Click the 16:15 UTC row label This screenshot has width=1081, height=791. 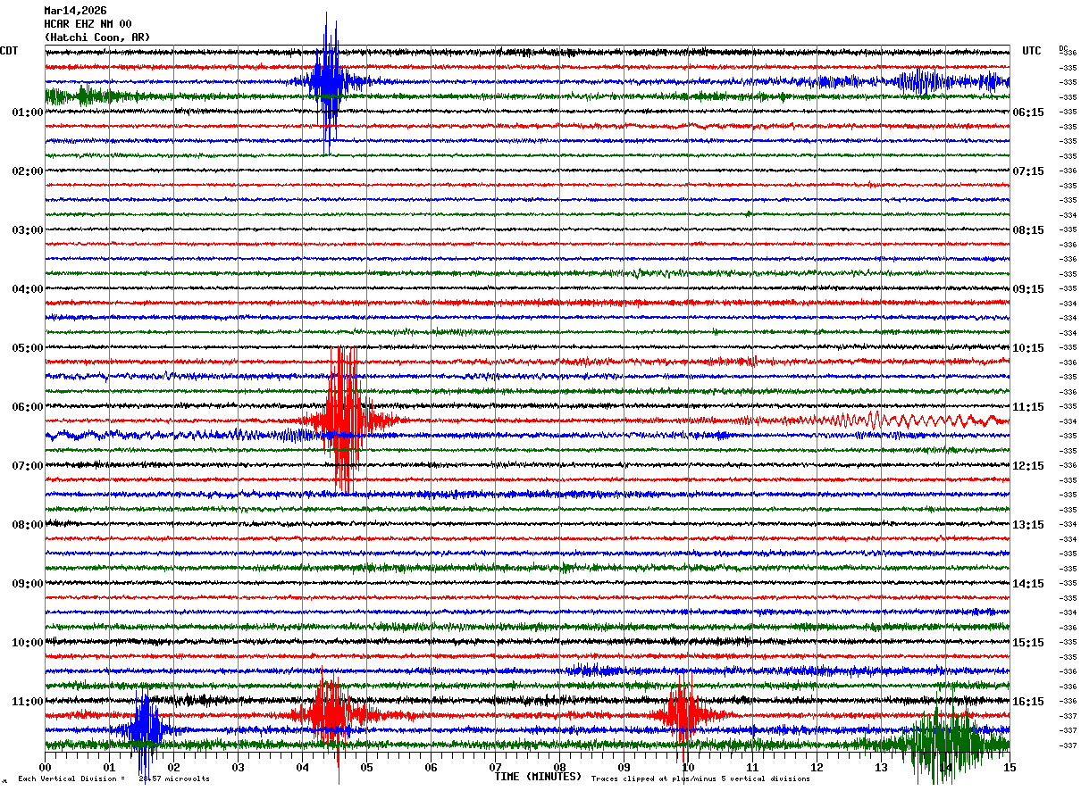click(x=1028, y=702)
